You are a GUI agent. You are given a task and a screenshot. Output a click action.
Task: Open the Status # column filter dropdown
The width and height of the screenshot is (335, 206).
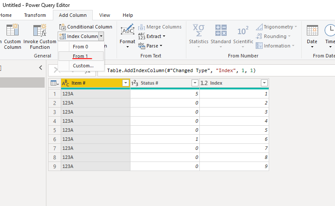click(x=195, y=83)
